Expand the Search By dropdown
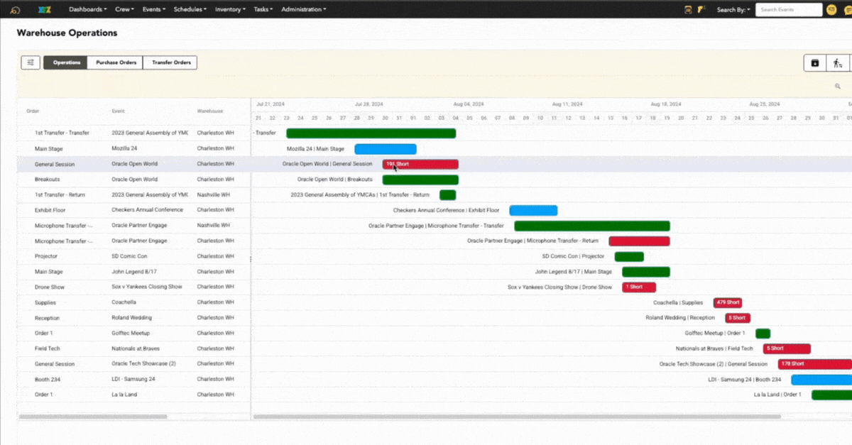 [x=733, y=10]
